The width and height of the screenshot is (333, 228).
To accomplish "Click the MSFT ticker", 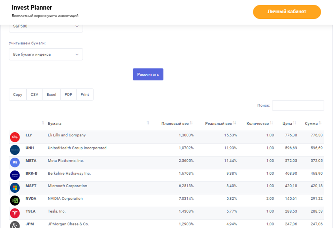I will click(31, 186).
